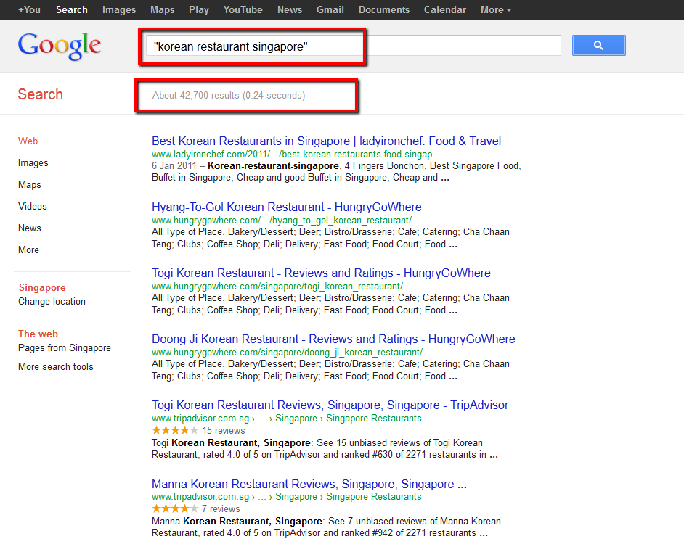Open YouTube from the top bar
Image resolution: width=684 pixels, height=552 pixels.
coord(243,9)
